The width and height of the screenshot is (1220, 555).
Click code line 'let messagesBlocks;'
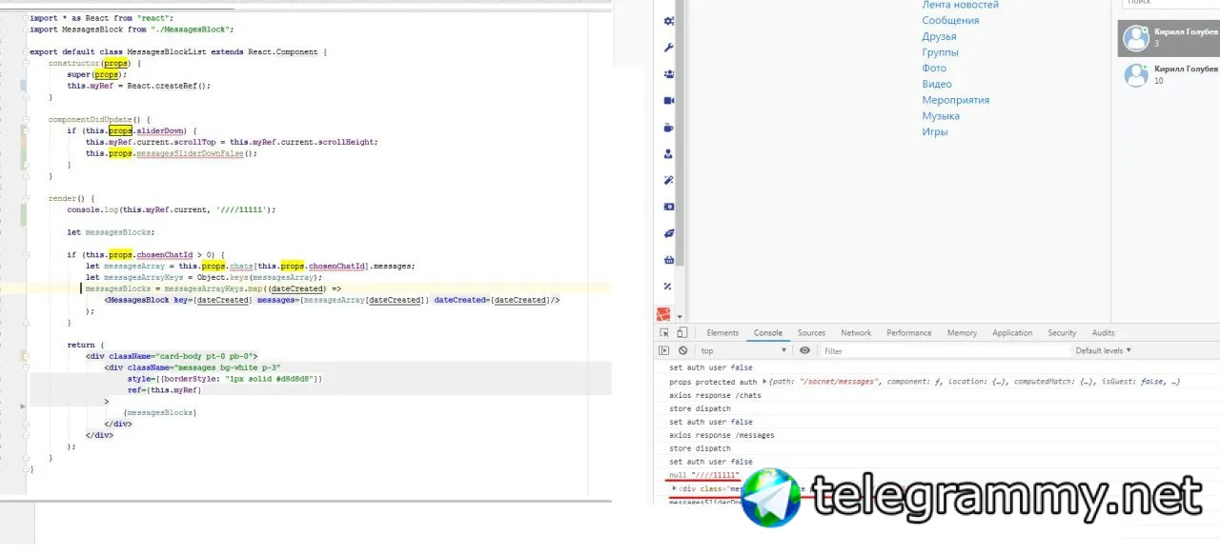click(111, 232)
